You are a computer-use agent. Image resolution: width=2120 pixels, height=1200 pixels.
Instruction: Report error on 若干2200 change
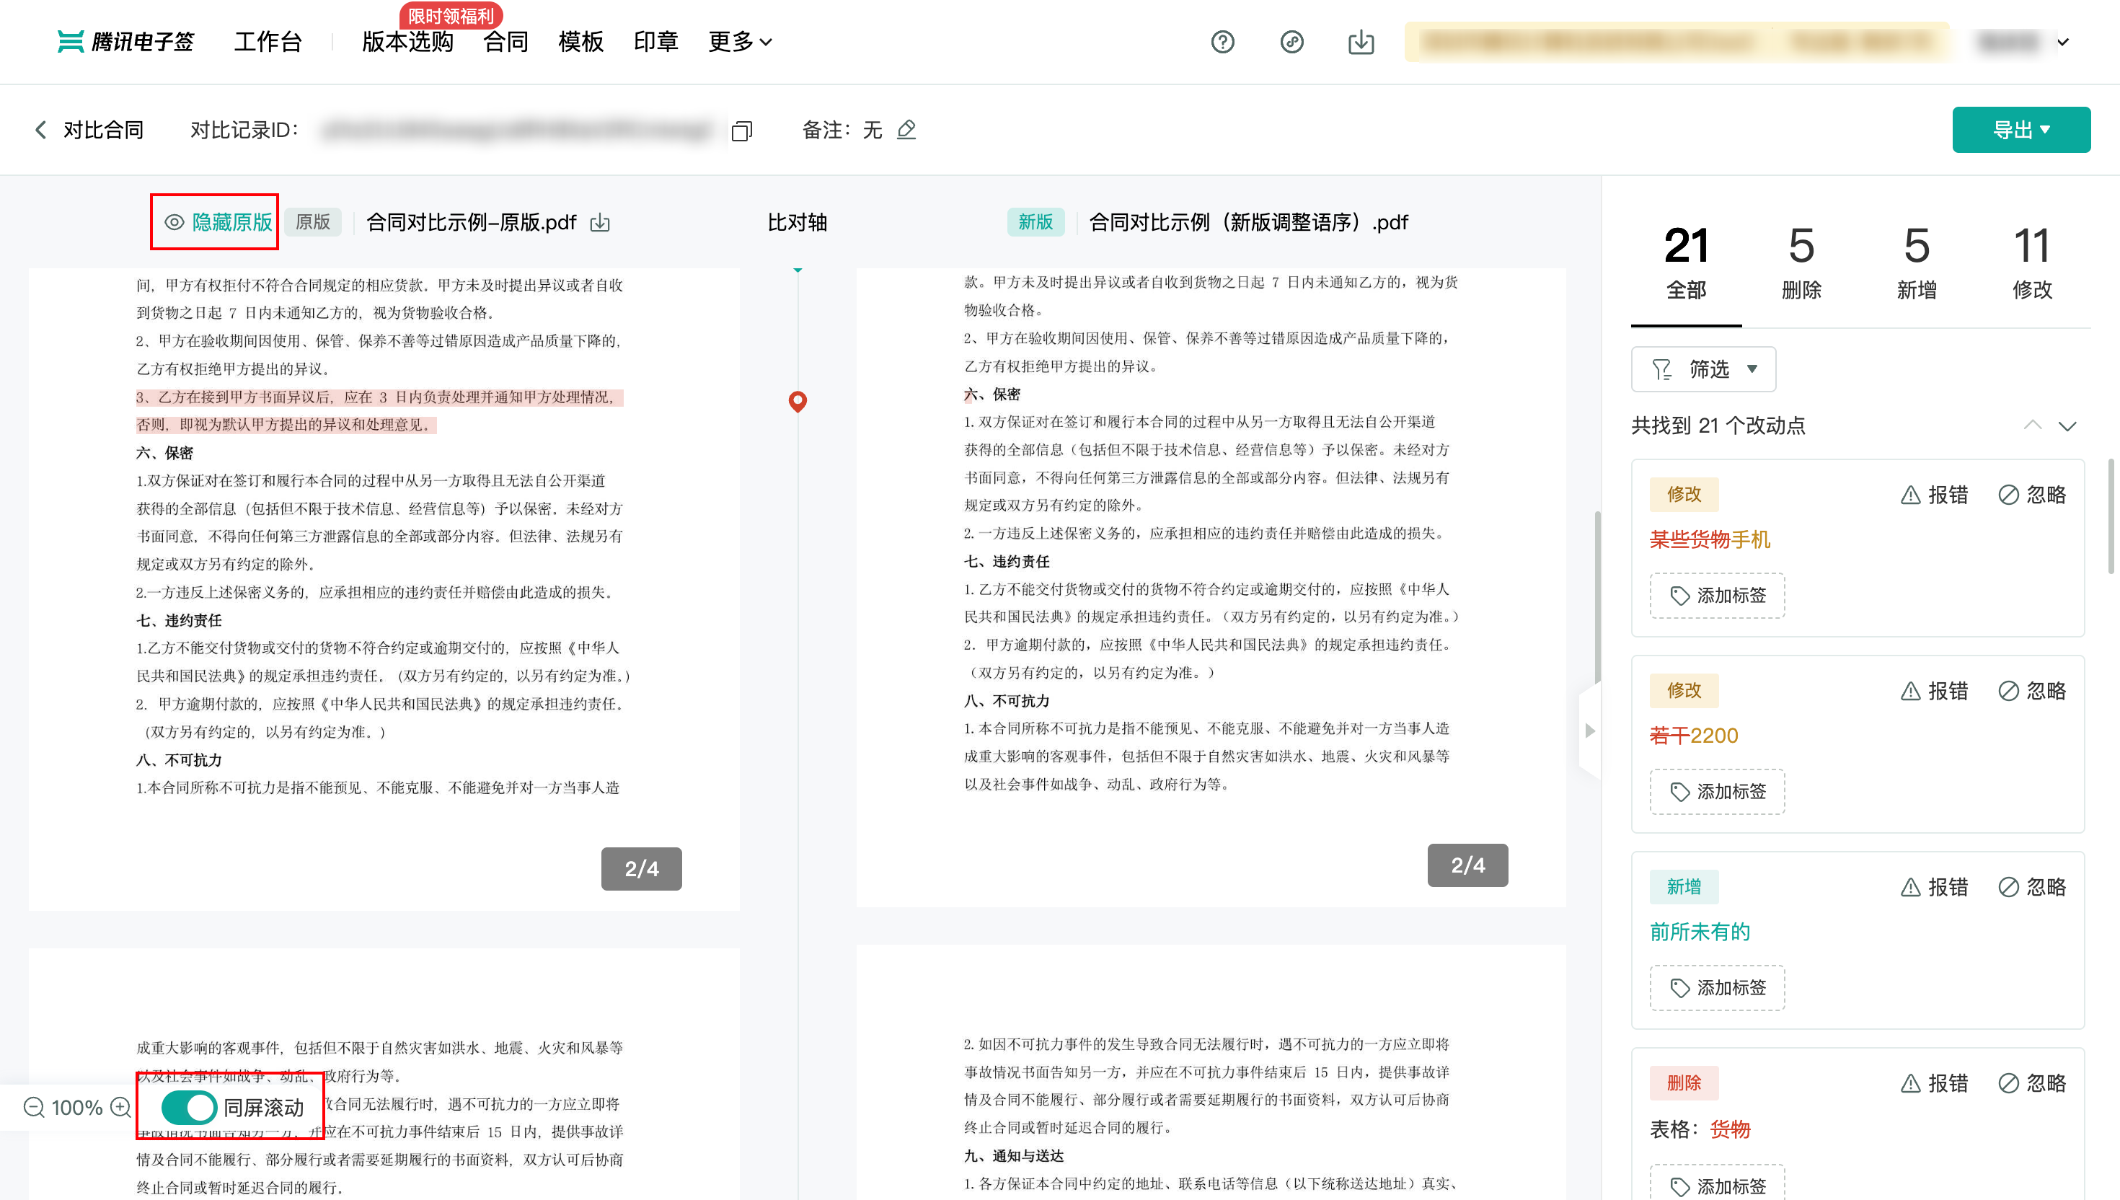point(1933,691)
